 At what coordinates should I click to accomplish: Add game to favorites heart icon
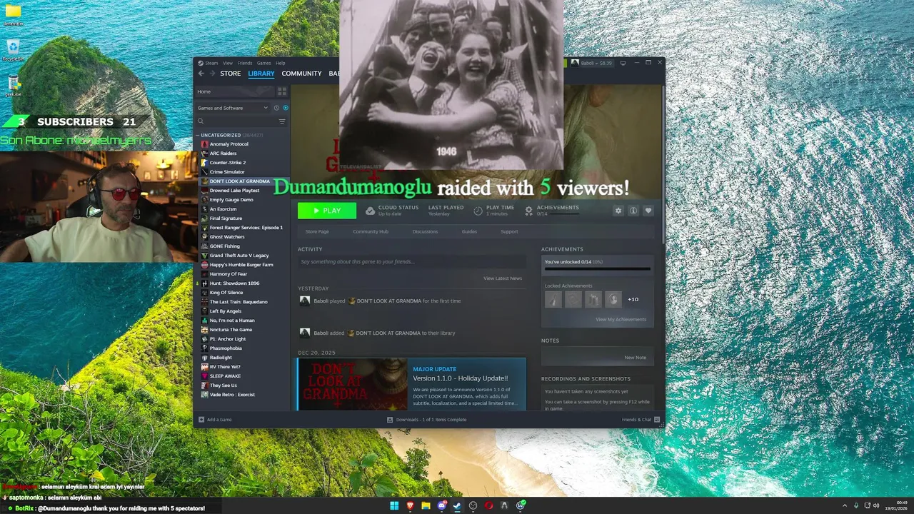(648, 211)
